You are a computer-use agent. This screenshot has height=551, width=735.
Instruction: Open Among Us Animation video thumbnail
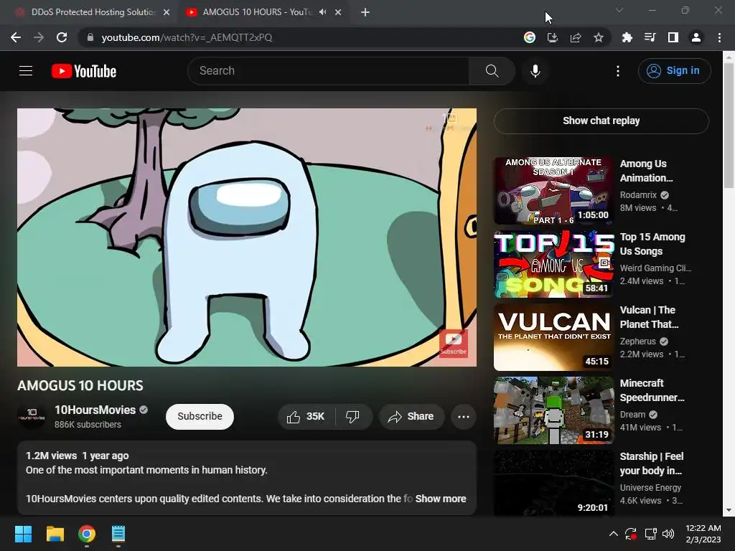pos(553,191)
